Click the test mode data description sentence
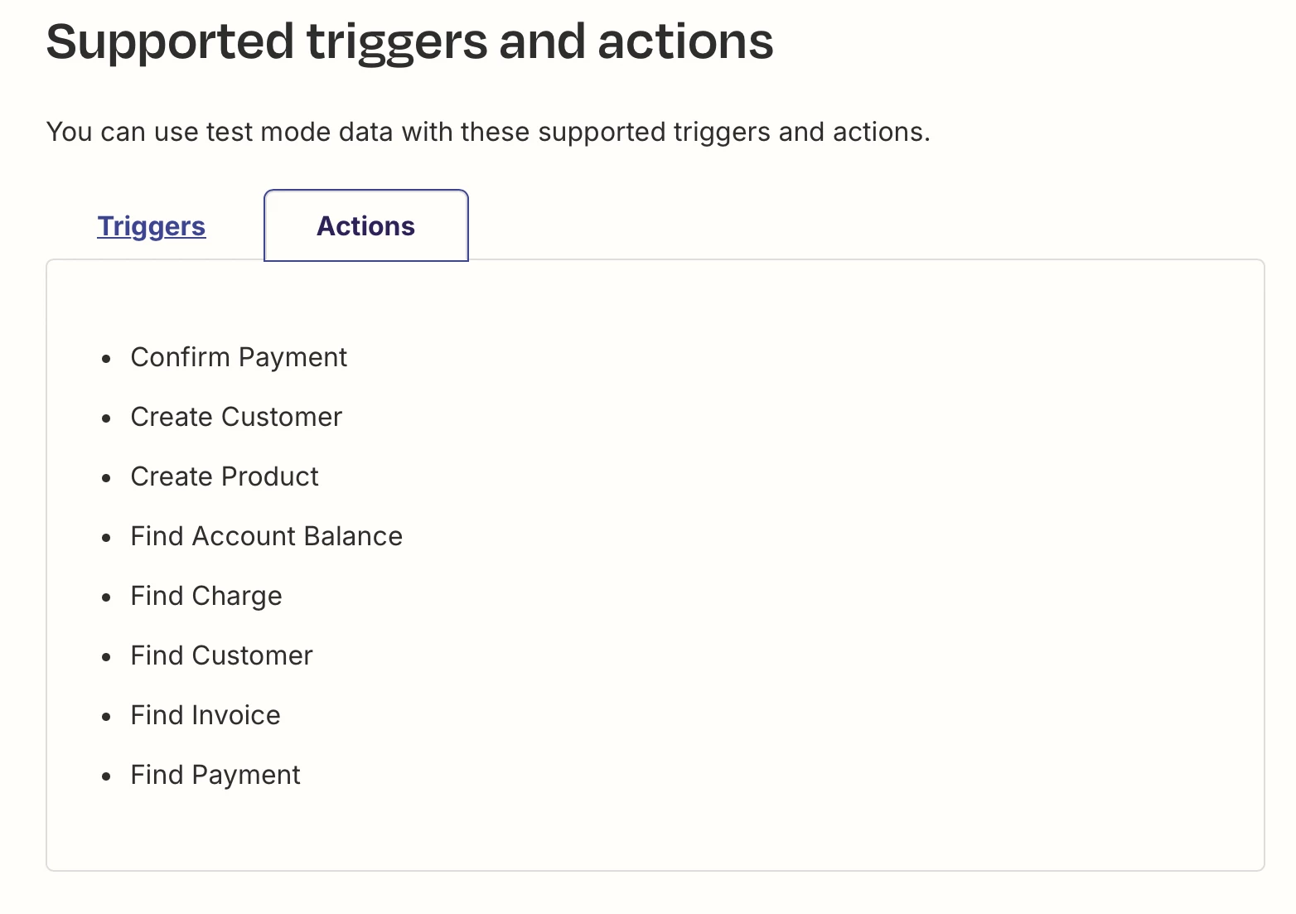Image resolution: width=1296 pixels, height=914 pixels. [x=488, y=132]
